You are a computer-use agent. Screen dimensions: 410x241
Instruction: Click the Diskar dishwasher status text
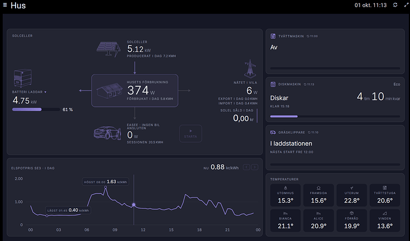point(279,98)
